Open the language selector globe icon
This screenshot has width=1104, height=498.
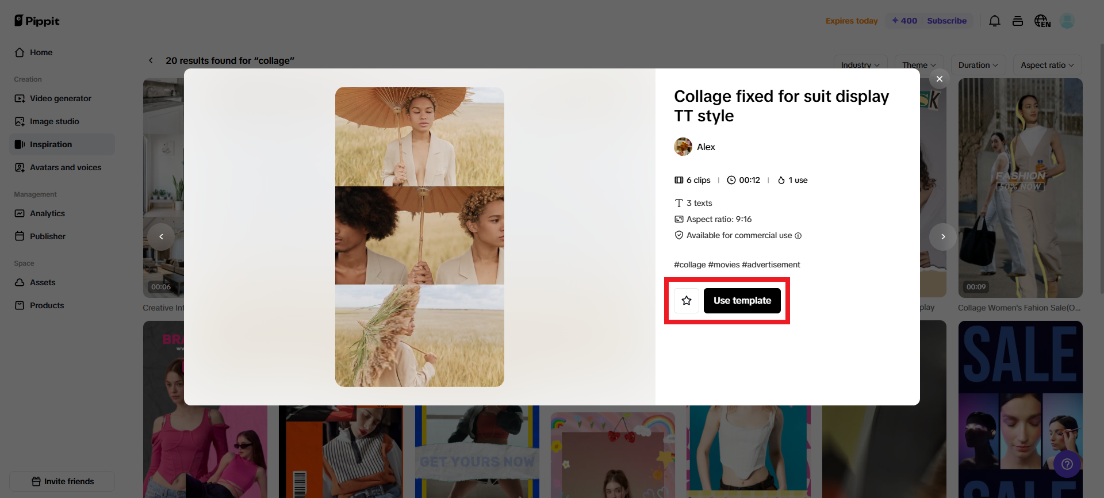coord(1042,21)
